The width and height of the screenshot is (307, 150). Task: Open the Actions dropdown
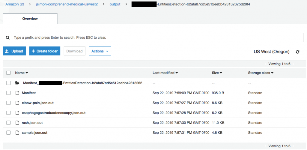pos(100,51)
